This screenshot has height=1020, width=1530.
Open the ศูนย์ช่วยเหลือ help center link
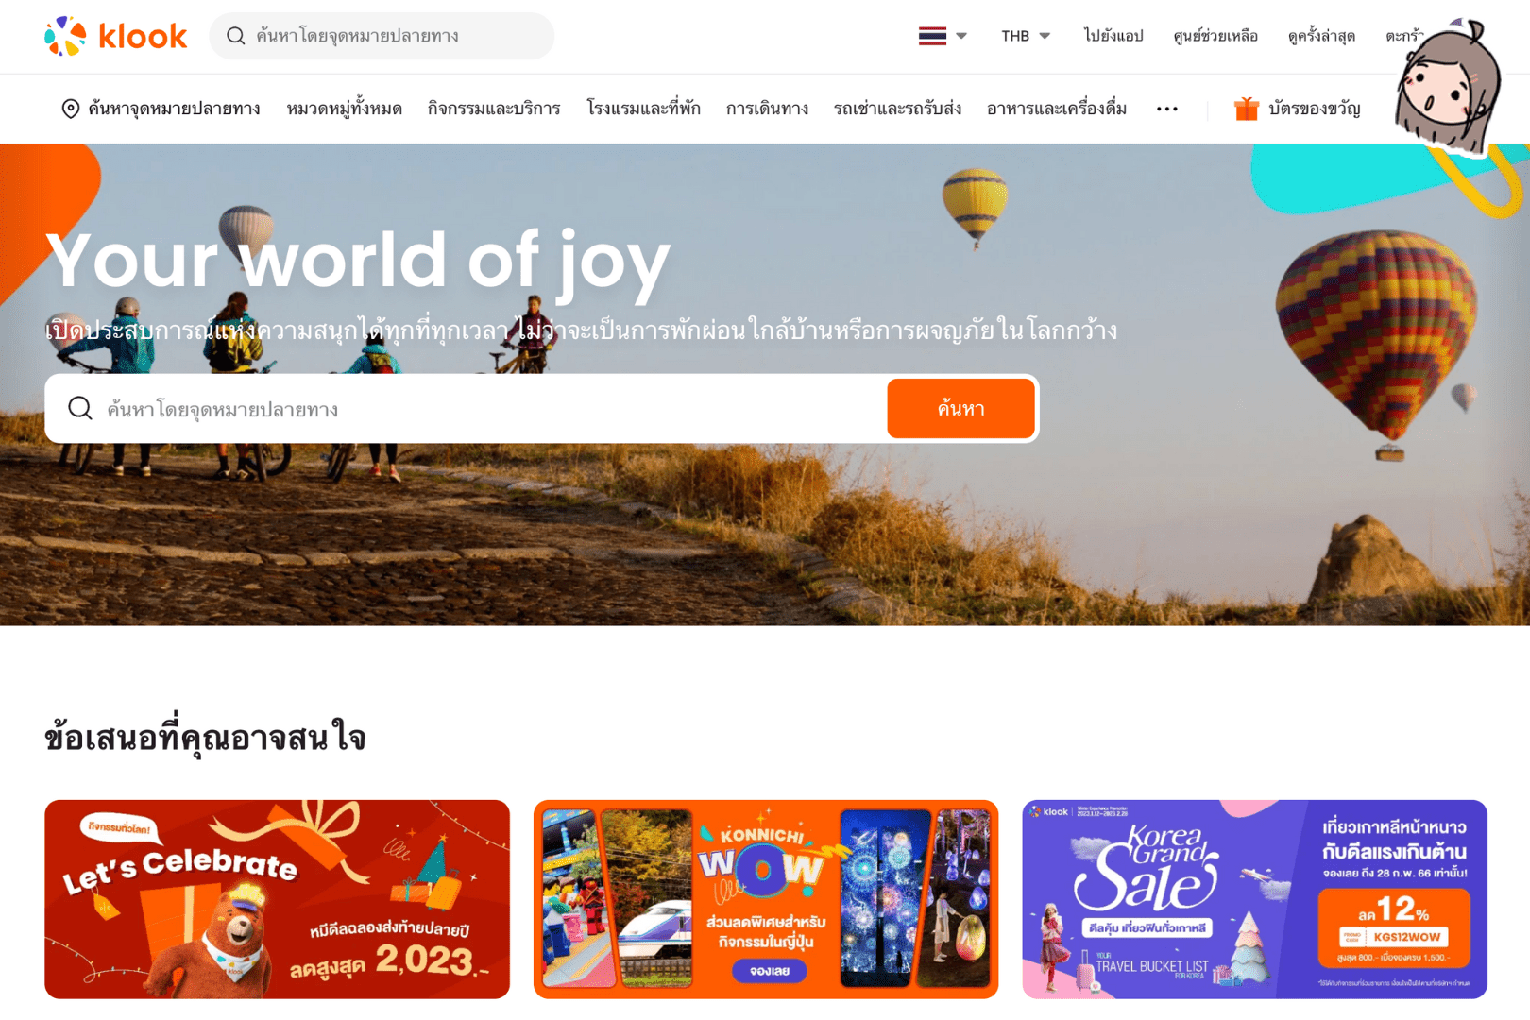[x=1215, y=36]
